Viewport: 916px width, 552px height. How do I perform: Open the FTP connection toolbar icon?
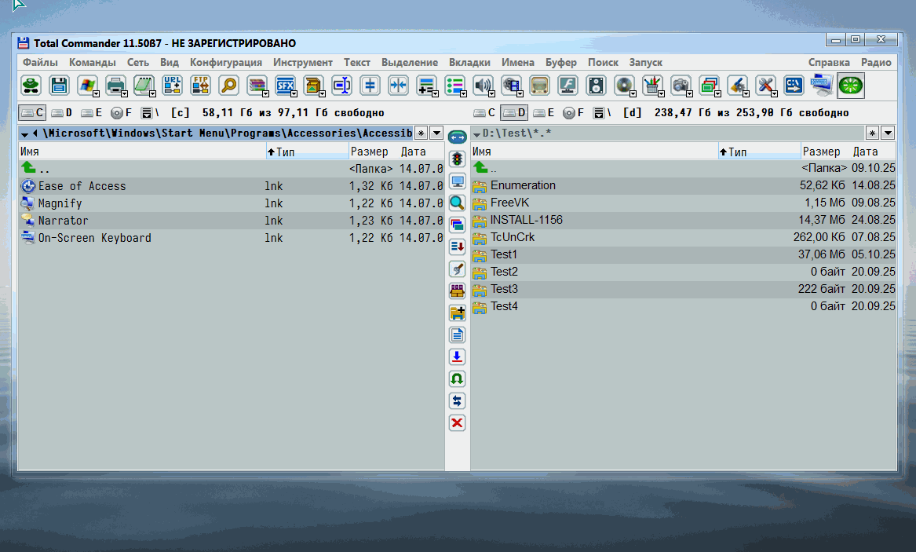201,85
